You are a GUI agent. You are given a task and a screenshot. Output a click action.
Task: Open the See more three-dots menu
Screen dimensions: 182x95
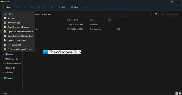86,7
